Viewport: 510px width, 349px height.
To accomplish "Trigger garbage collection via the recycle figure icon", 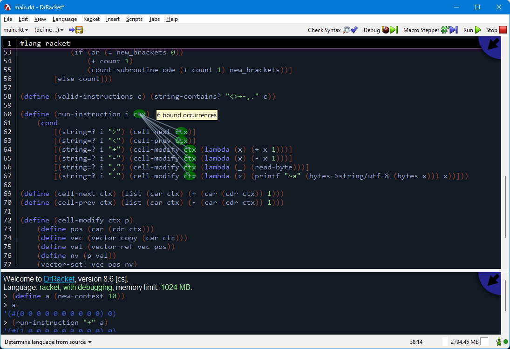I will click(499, 342).
